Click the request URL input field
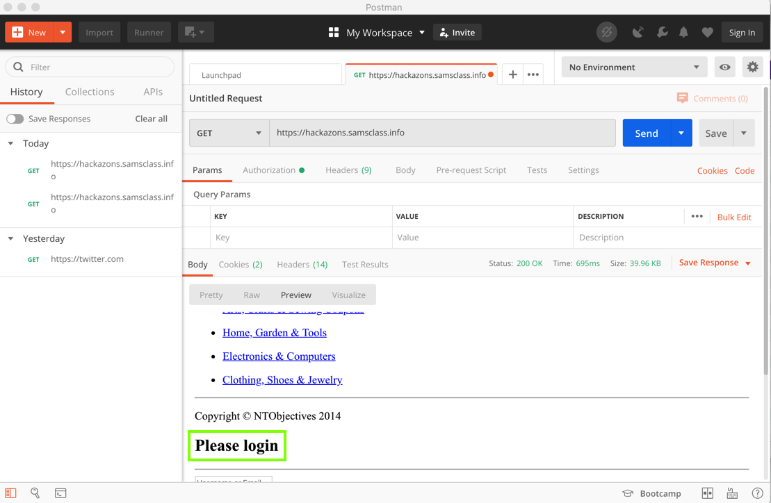771x503 pixels. (442, 133)
